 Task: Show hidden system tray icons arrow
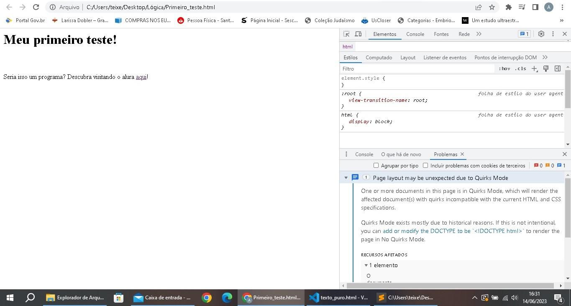coord(474,298)
